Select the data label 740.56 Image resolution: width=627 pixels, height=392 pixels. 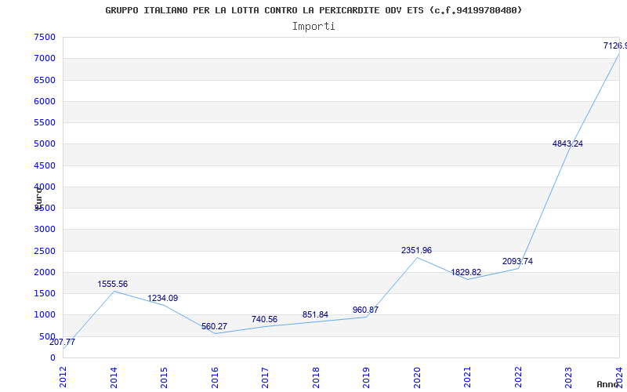click(264, 319)
